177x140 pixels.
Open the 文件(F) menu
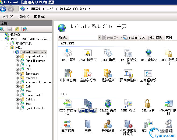[x=8, y=17]
